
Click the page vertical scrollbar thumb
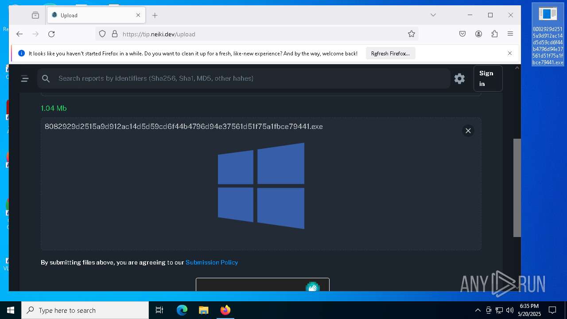(x=517, y=188)
